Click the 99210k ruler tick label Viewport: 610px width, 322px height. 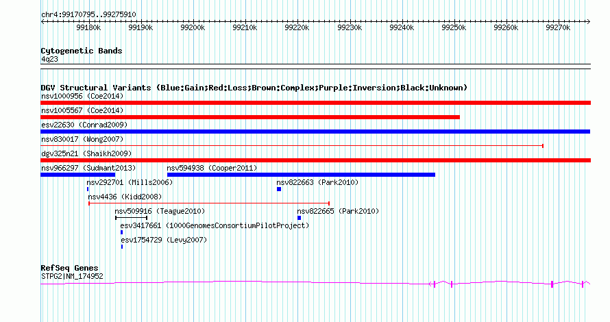[245, 28]
